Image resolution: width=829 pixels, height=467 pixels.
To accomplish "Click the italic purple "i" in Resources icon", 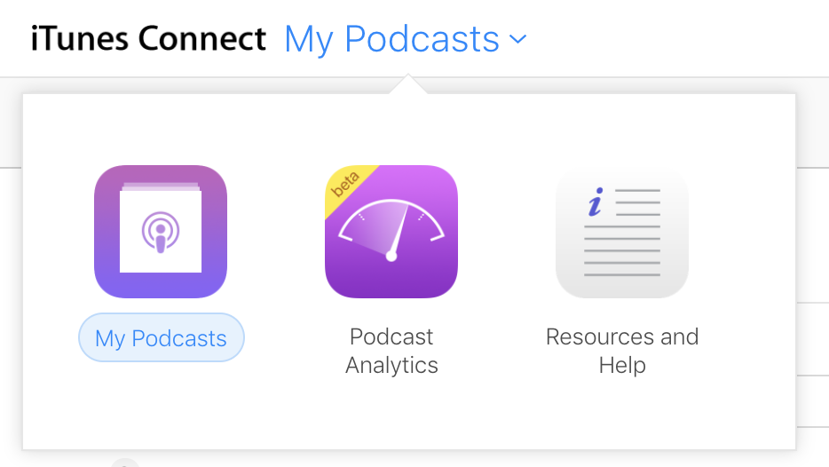I will pyautogui.click(x=596, y=203).
